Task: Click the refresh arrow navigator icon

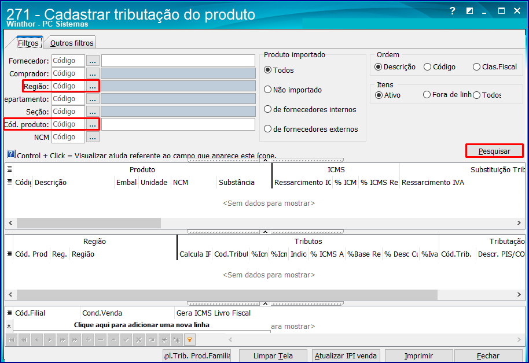Action: click(x=152, y=340)
